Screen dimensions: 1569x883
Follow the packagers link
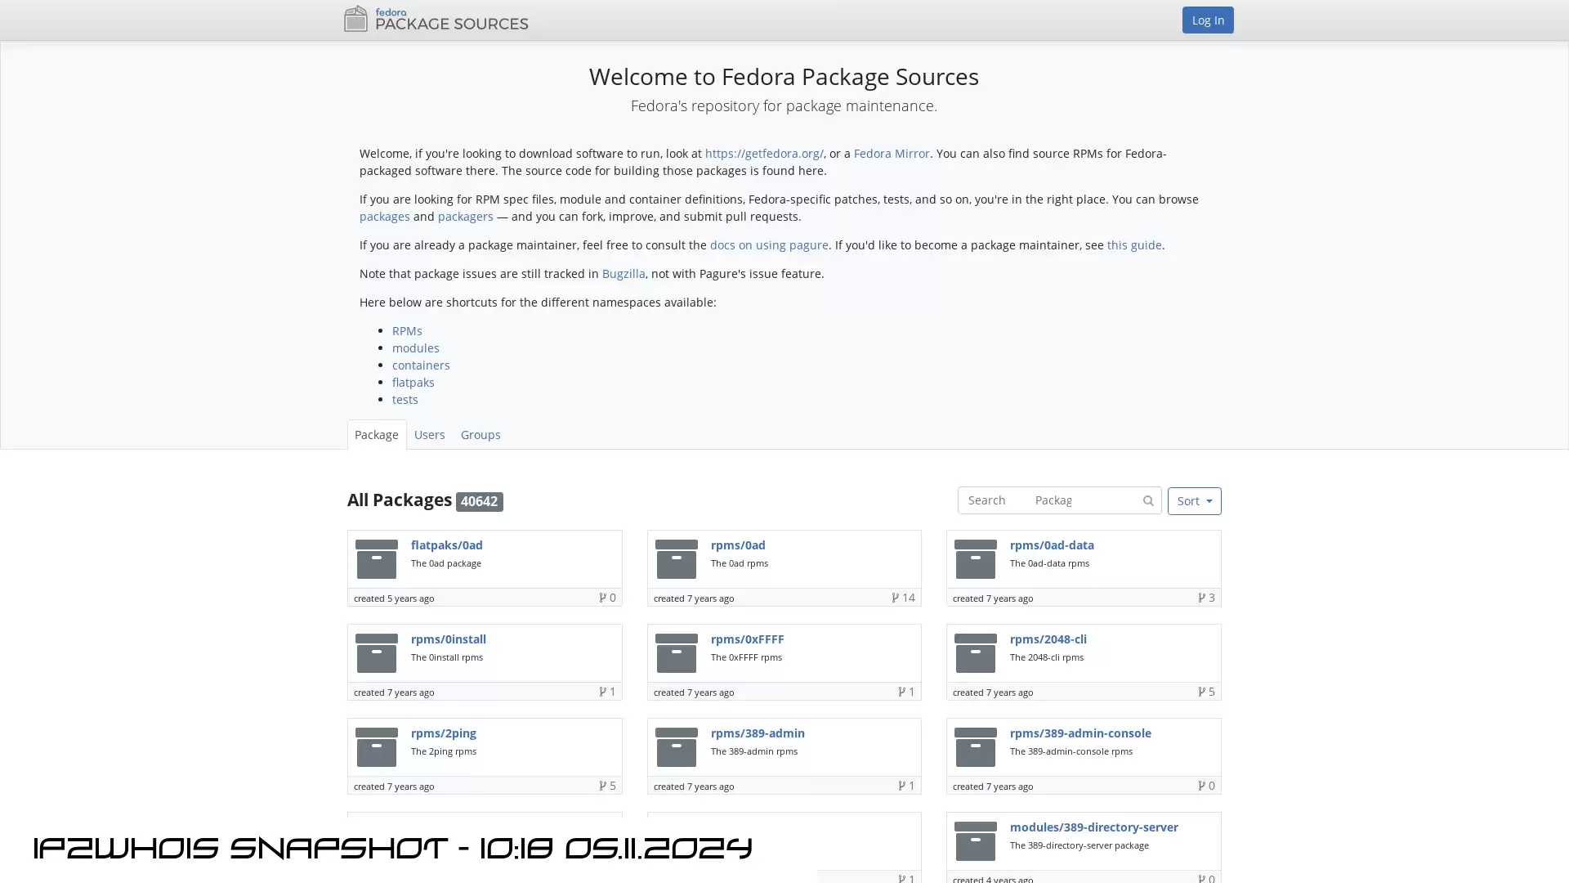click(465, 217)
